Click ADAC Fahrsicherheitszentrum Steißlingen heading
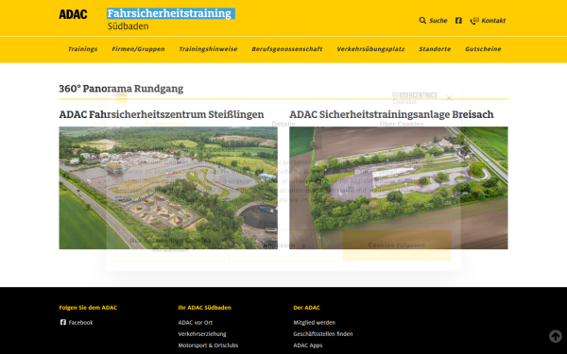Image resolution: width=567 pixels, height=354 pixels. [162, 114]
